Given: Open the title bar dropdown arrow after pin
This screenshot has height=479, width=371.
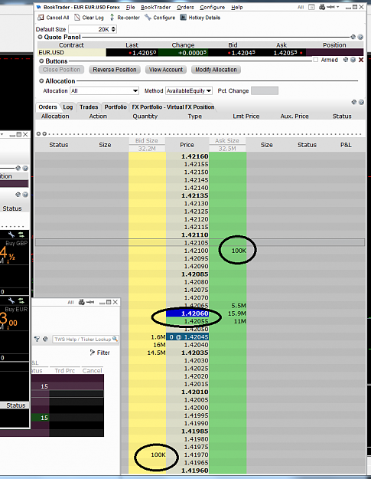Looking at the screenshot, I should pyautogui.click(x=338, y=7).
